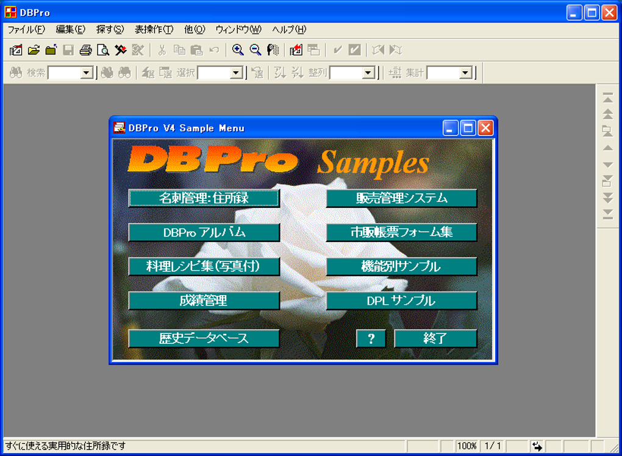The height and width of the screenshot is (456, 622).
Task: Click the status bar transfer arrows icon
Action: pos(537,446)
